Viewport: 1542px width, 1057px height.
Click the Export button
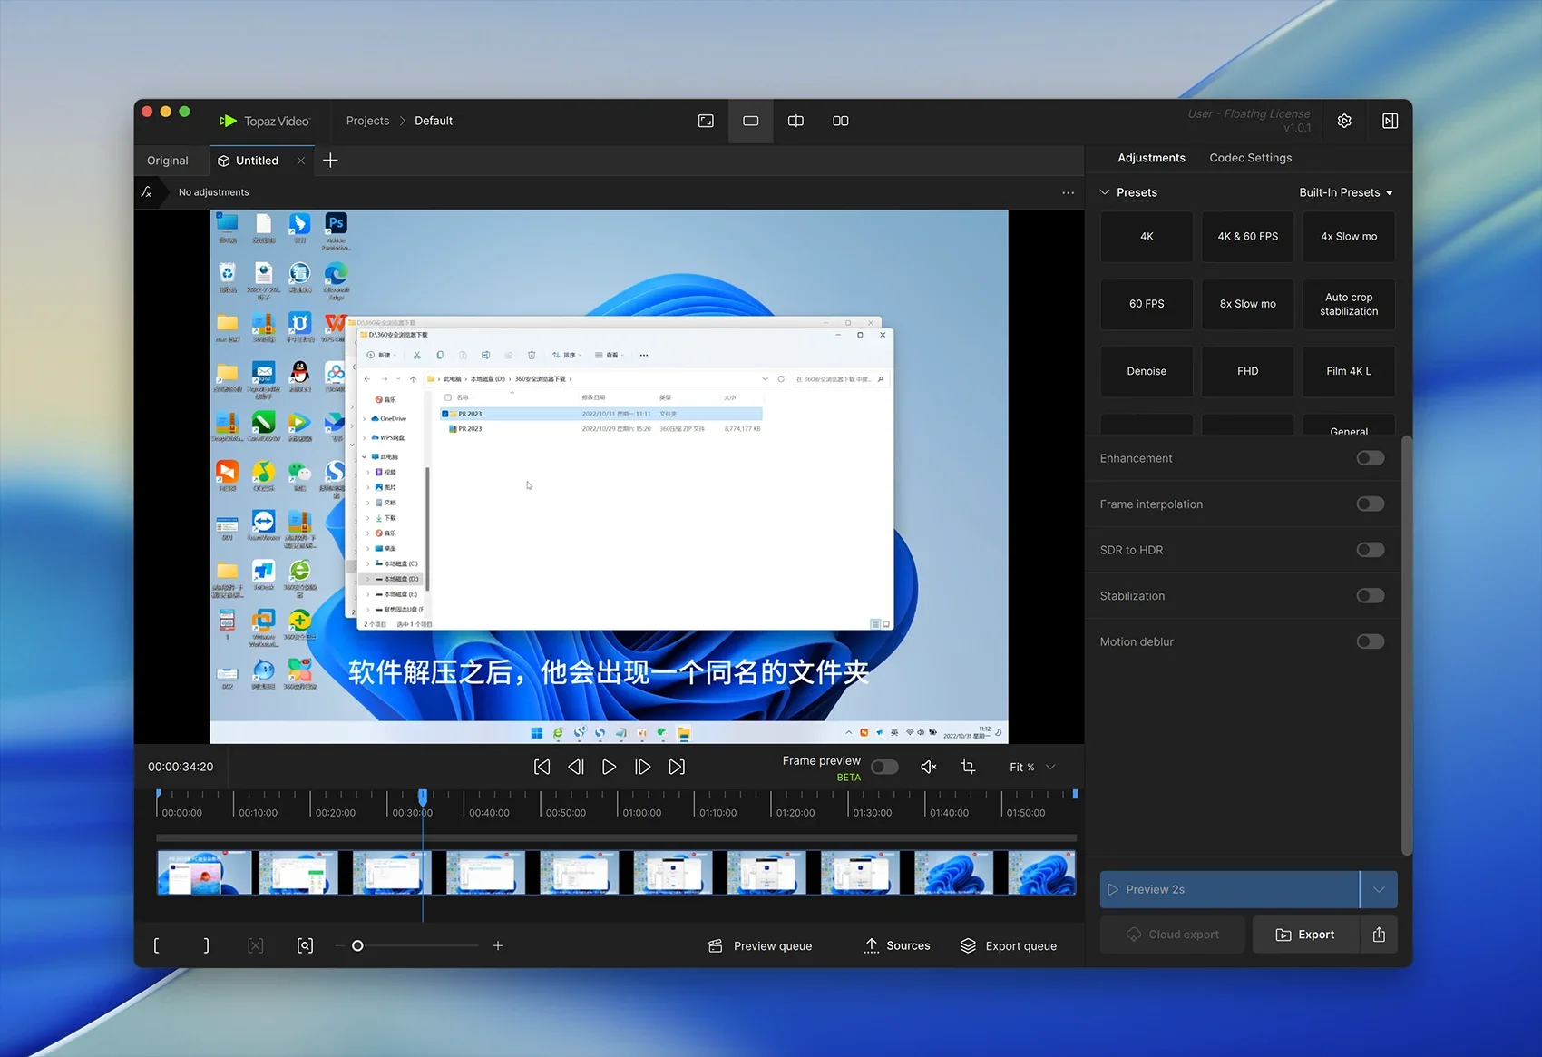1305,935
